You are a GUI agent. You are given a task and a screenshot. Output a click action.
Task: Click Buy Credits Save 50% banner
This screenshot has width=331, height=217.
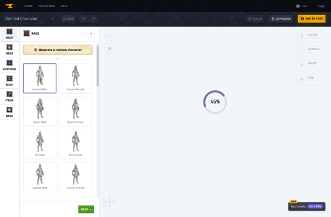(x=307, y=206)
